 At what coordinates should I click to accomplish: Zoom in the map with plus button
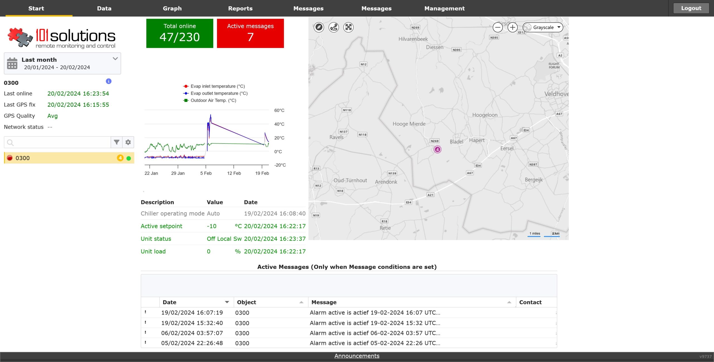pos(512,27)
